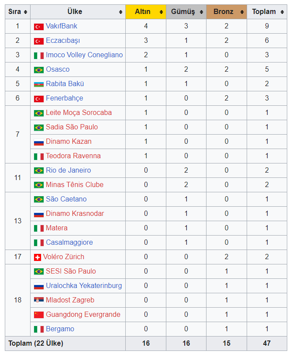Open the Fenerbahçe team link
Viewport: 296px width, 354px height.
[64, 98]
